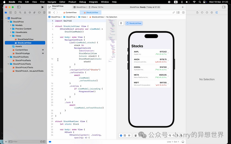Switch preview to Selectable mode
The image size is (231, 144).
coord(125,135)
